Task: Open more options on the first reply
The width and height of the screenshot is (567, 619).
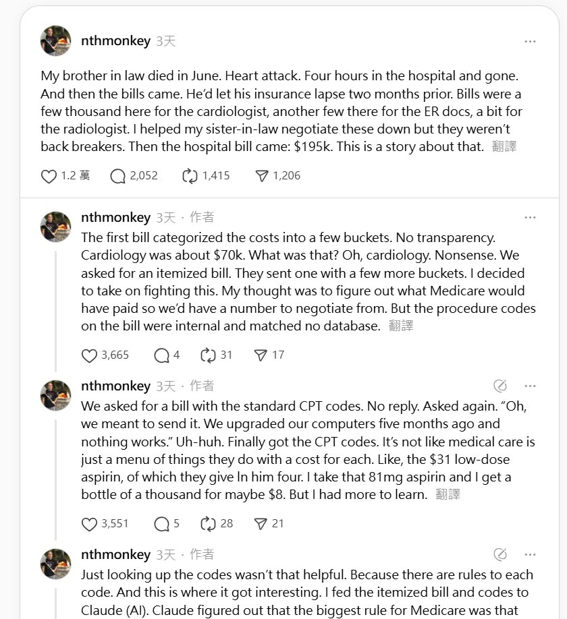Action: [x=530, y=217]
